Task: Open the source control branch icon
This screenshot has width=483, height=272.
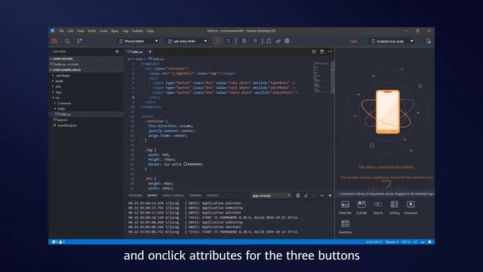Action: point(79,41)
